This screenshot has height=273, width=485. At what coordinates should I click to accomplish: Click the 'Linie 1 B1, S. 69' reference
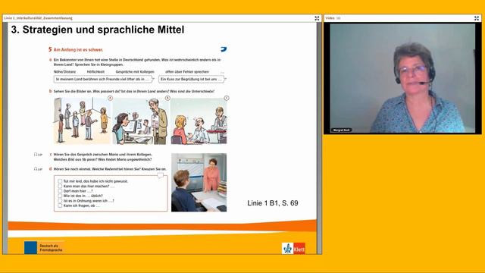tap(273, 203)
